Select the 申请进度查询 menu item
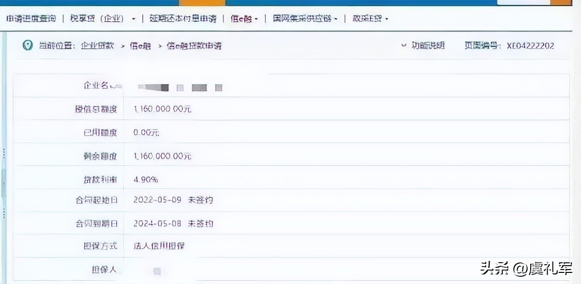Image resolution: width=581 pixels, height=284 pixels. pos(31,18)
